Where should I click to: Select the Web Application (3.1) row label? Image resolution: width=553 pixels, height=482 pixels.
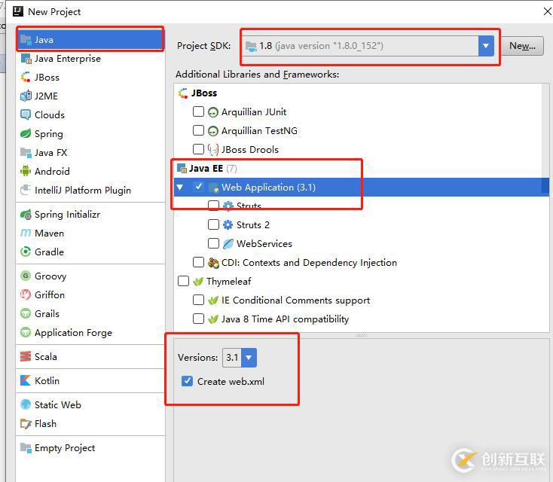pyautogui.click(x=268, y=188)
